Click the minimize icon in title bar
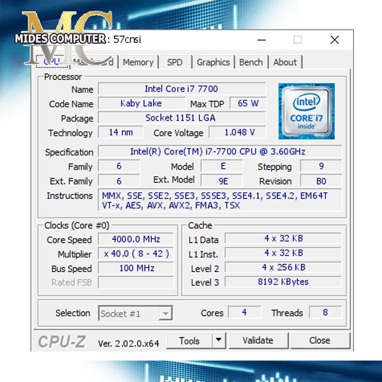This screenshot has width=382, height=382. tap(261, 40)
